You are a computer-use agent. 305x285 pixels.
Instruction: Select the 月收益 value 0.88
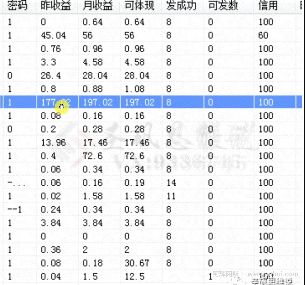coord(93,89)
